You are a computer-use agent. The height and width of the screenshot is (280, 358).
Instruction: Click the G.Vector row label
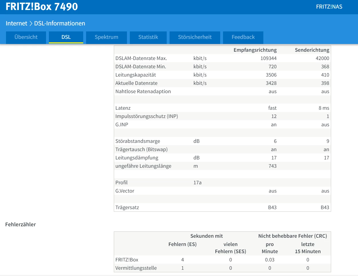click(x=125, y=191)
